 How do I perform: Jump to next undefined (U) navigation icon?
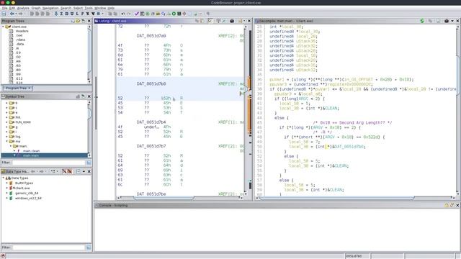pos(72,14)
